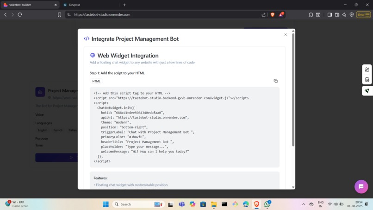Click the right-side pen edit tool icon
The image size is (373, 210).
coord(367,70)
